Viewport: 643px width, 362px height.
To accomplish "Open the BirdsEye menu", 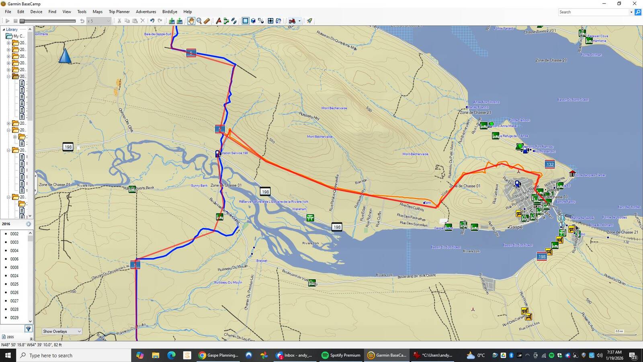I will [x=170, y=12].
